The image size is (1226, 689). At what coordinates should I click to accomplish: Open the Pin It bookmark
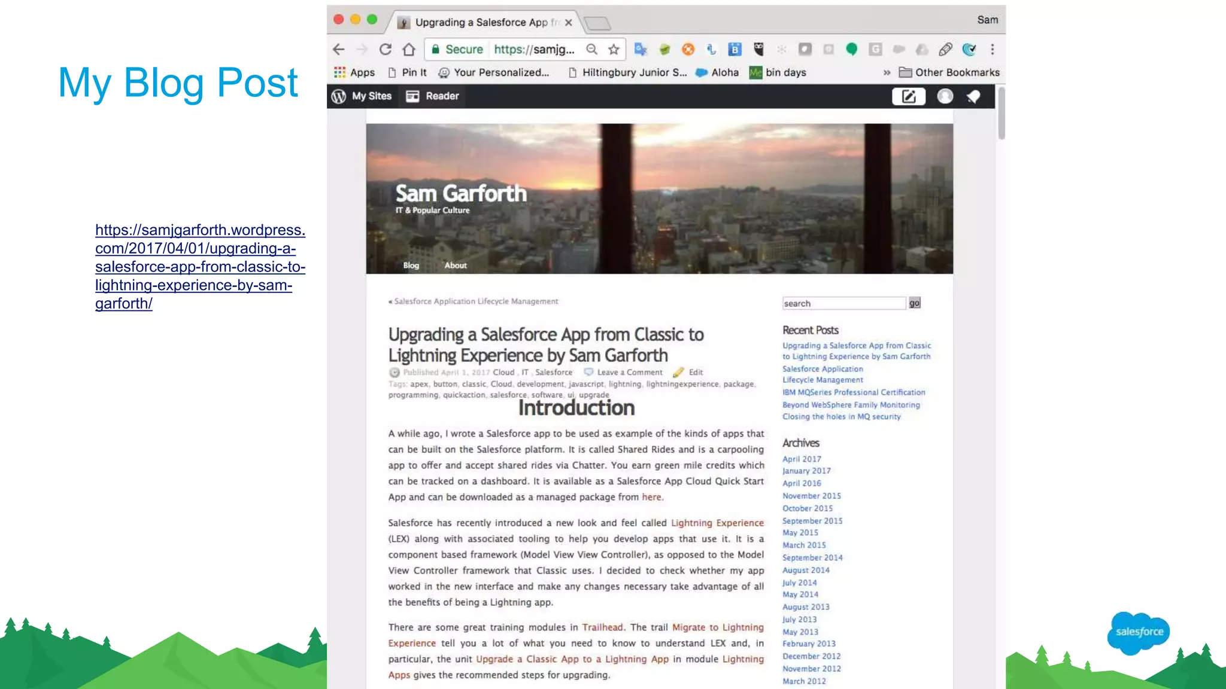click(408, 72)
